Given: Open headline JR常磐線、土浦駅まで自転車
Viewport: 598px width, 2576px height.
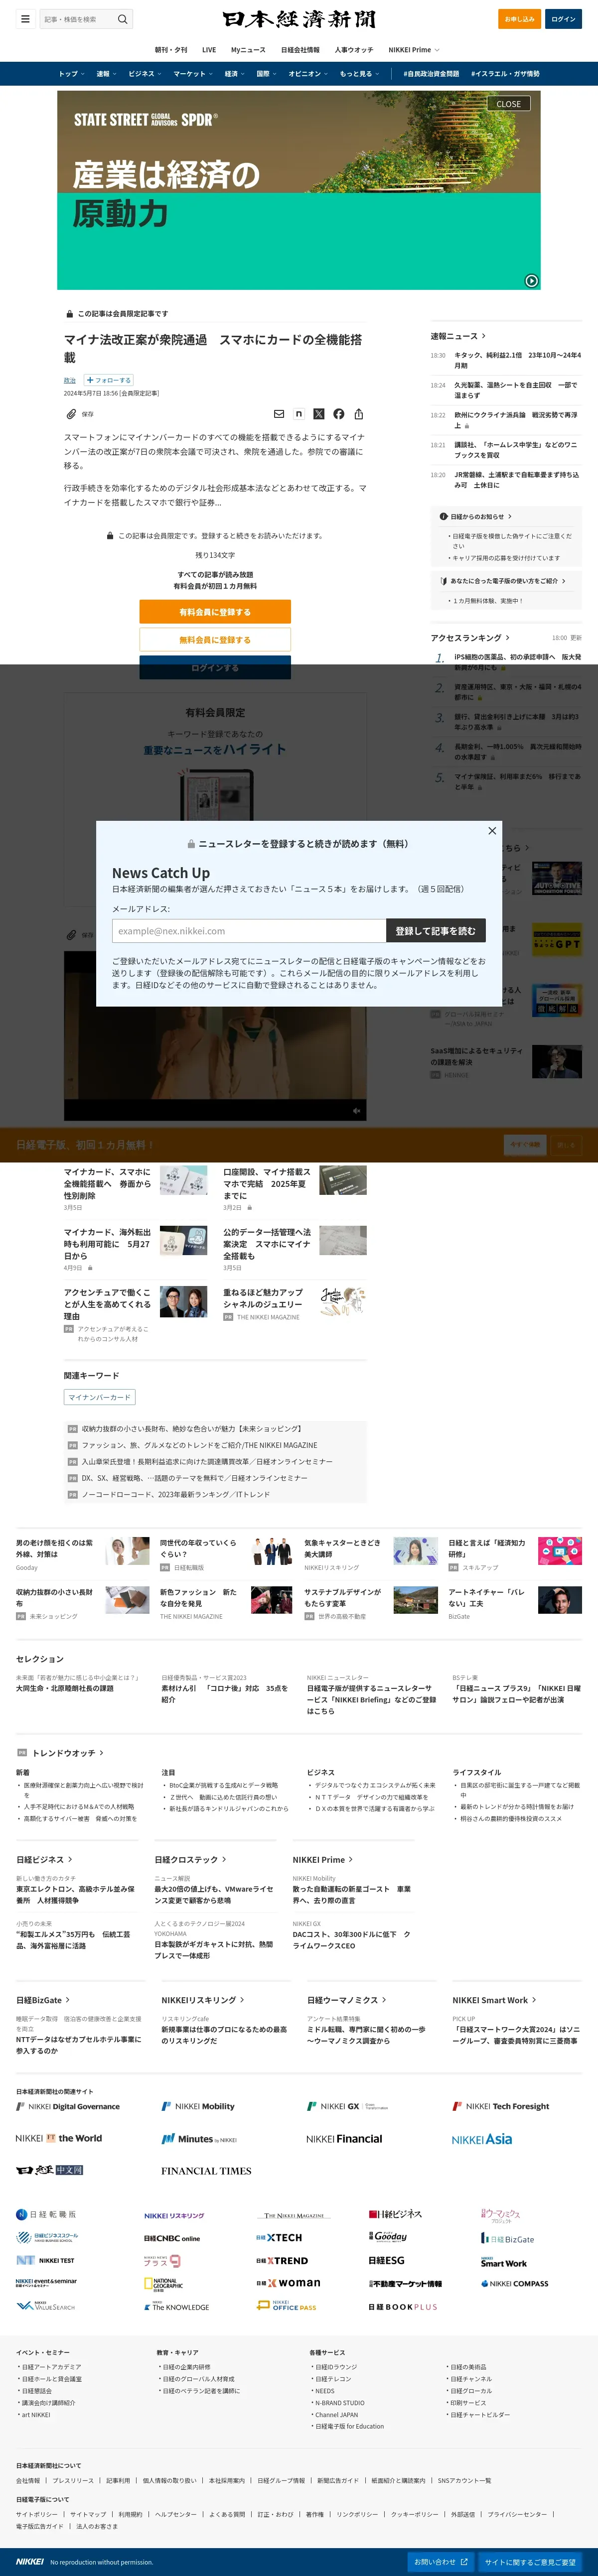Looking at the screenshot, I should coord(517,479).
